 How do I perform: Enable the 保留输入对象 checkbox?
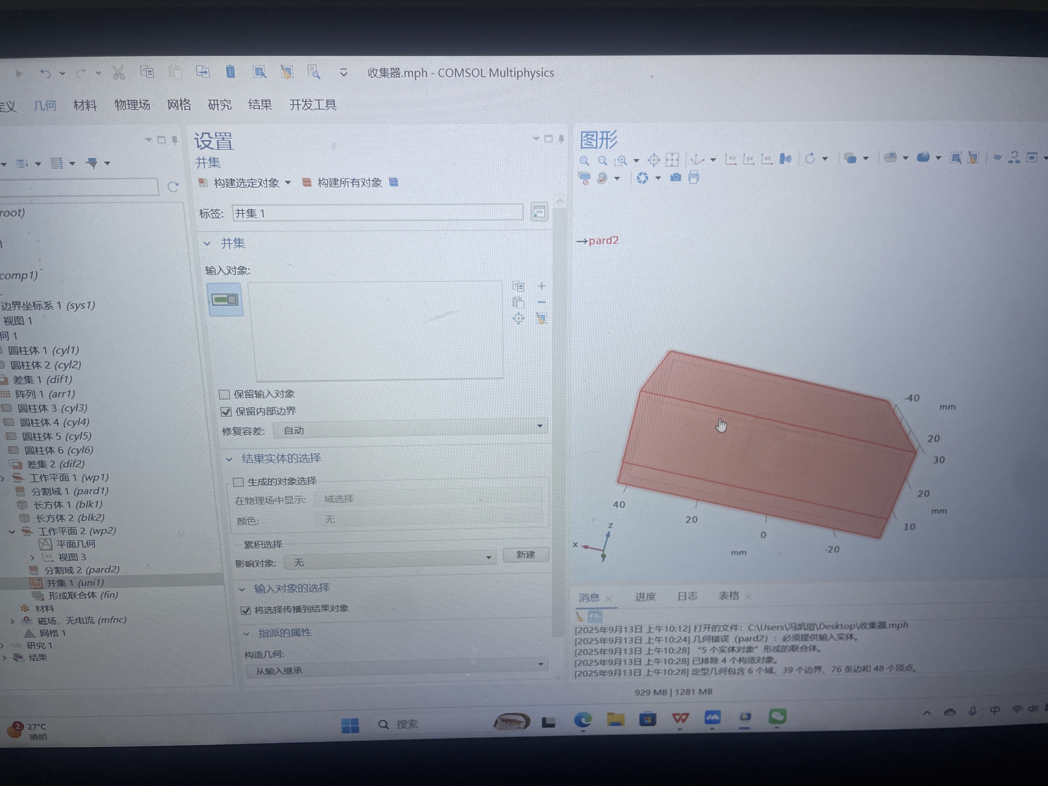click(x=225, y=394)
